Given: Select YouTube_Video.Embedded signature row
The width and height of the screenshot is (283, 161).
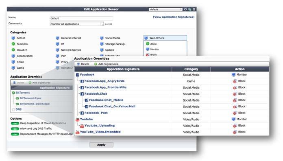Looking at the screenshot, I should 172,132.
